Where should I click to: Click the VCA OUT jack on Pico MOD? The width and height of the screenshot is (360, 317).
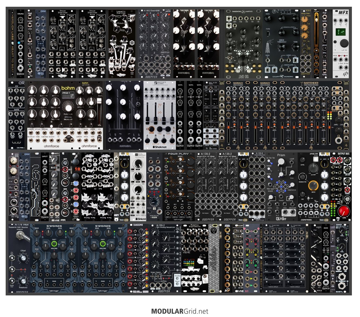(326, 282)
